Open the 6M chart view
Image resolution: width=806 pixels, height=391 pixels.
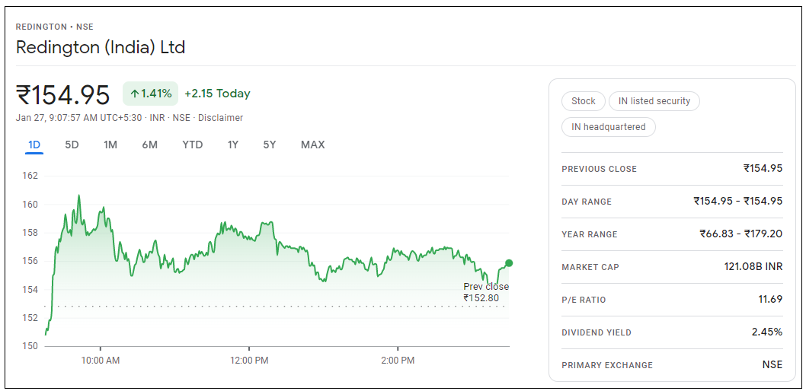point(149,145)
